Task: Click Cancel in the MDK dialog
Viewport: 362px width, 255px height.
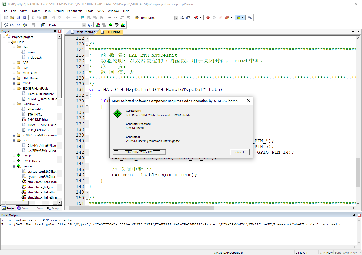Action: [x=240, y=152]
